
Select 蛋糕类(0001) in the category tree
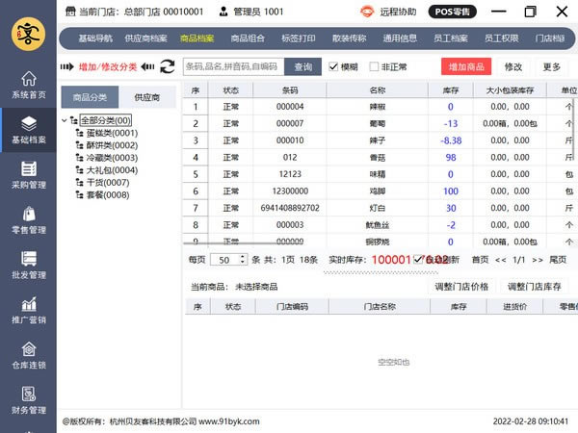tap(111, 133)
